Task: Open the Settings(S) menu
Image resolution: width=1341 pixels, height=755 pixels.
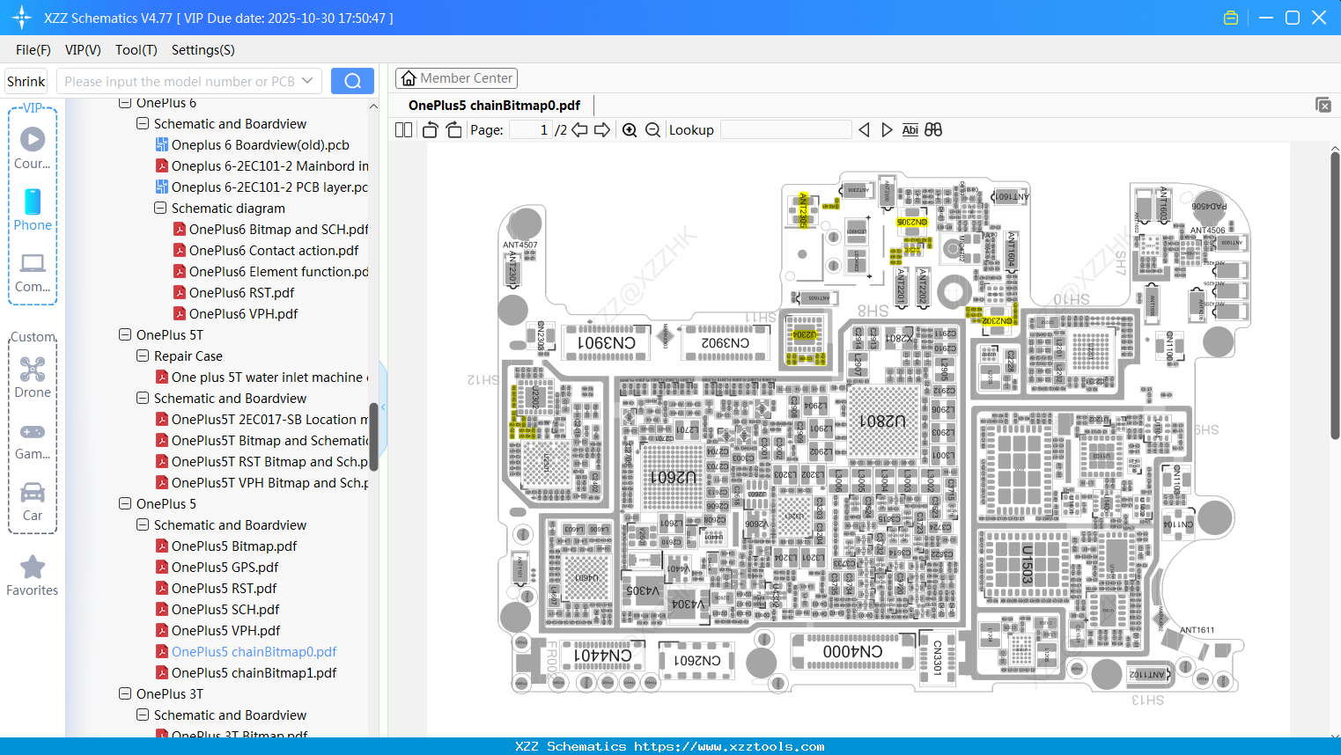Action: [x=203, y=50]
